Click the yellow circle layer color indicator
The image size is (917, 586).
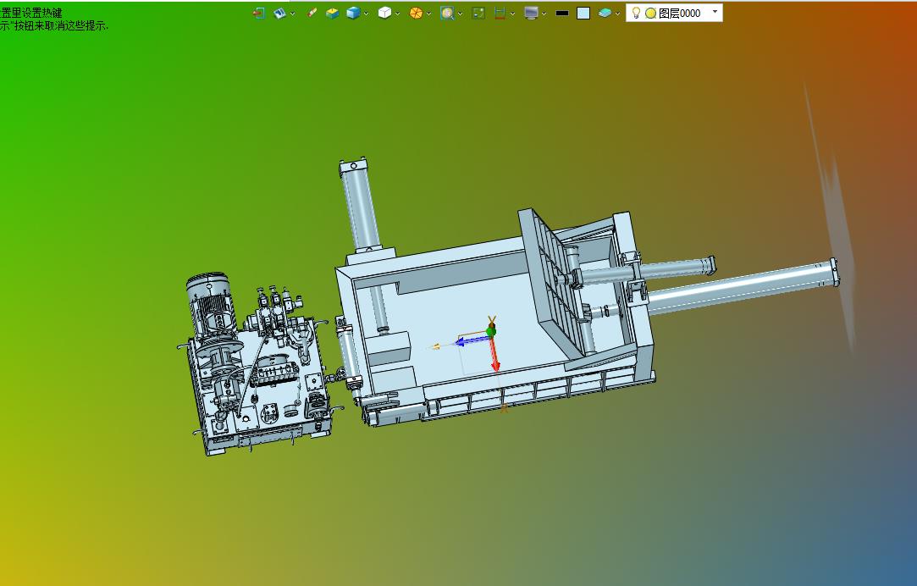[x=650, y=14]
